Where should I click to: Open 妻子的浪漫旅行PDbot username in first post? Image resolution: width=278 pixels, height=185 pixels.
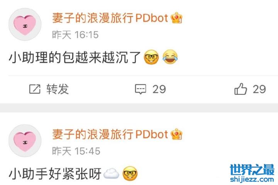tap(110, 18)
